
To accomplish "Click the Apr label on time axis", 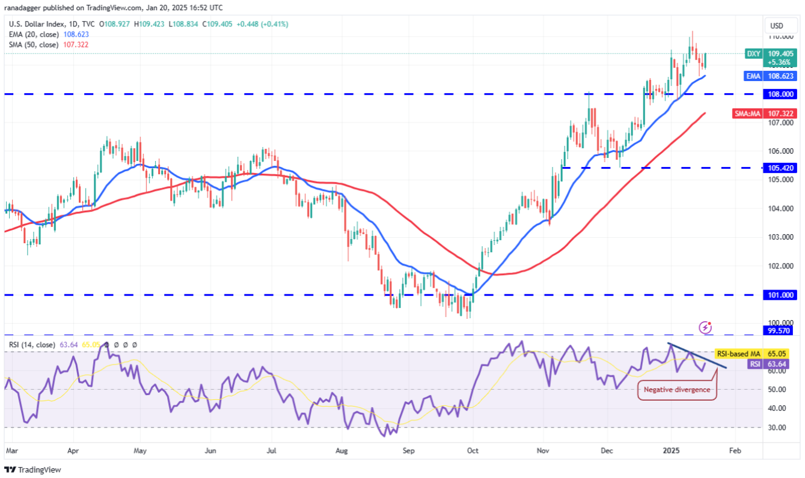I will [x=73, y=450].
